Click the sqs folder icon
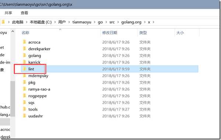 (24, 103)
